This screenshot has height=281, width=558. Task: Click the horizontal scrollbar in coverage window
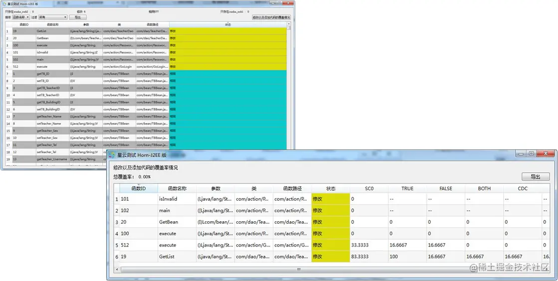point(299,270)
